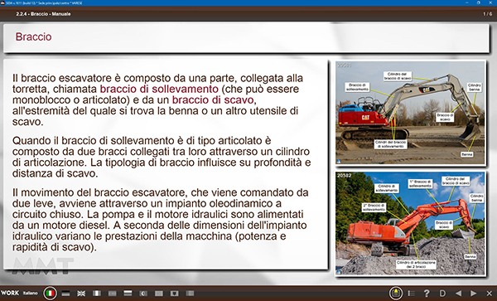Select the last flag icon in the language row
Viewport: 497px width, 301px height.
click(x=190, y=294)
